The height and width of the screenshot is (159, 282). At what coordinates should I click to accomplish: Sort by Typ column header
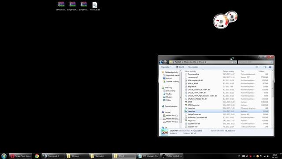(242, 72)
